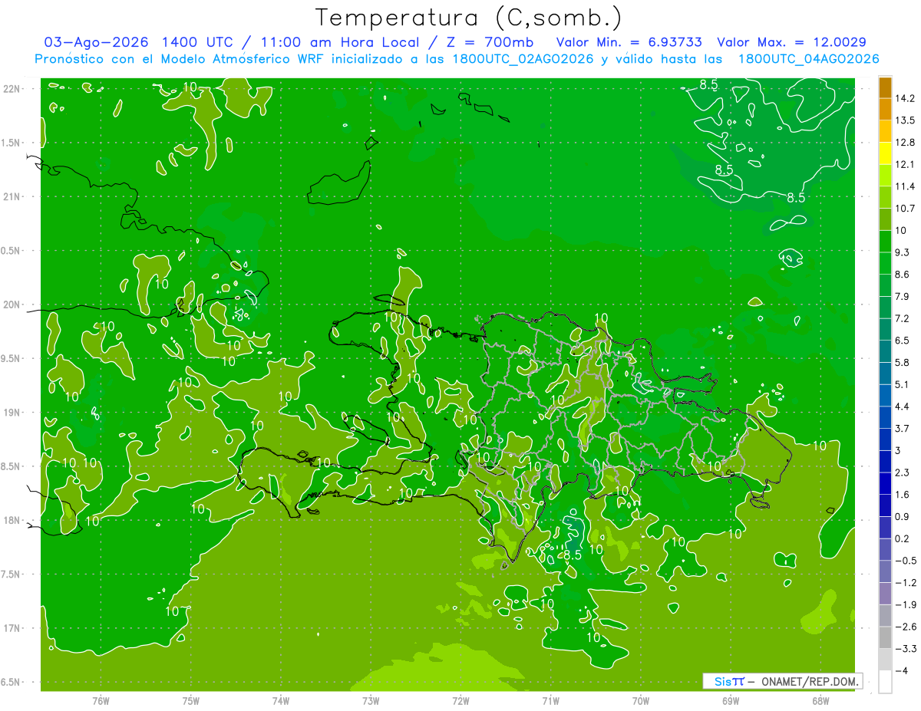Click the colorbar value "13.5"

[x=905, y=120]
